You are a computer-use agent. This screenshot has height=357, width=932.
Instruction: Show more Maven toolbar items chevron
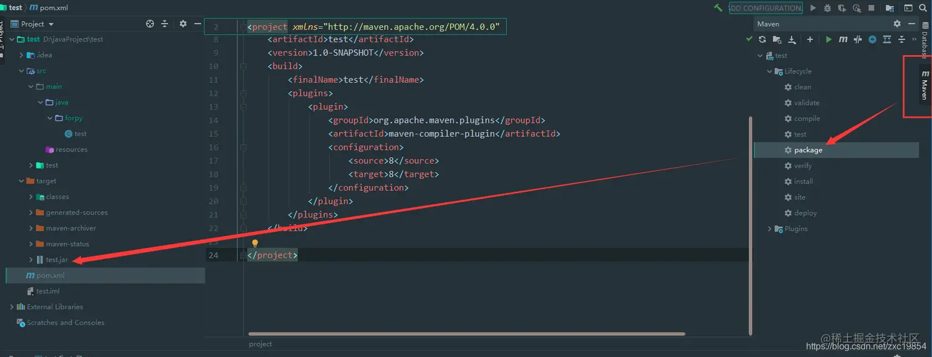pyautogui.click(x=914, y=39)
